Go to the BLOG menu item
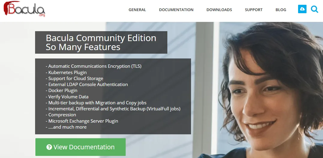 point(281,10)
